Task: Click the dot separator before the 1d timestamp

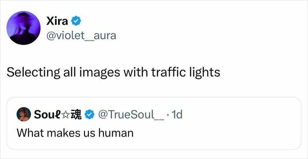Action: [168, 115]
